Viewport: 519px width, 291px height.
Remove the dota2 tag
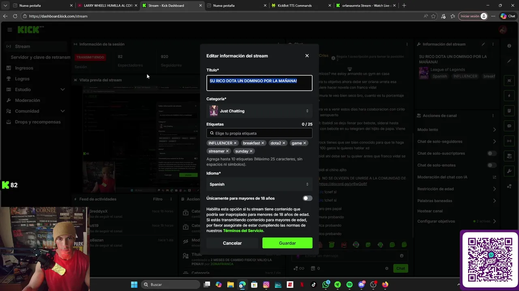click(x=284, y=143)
